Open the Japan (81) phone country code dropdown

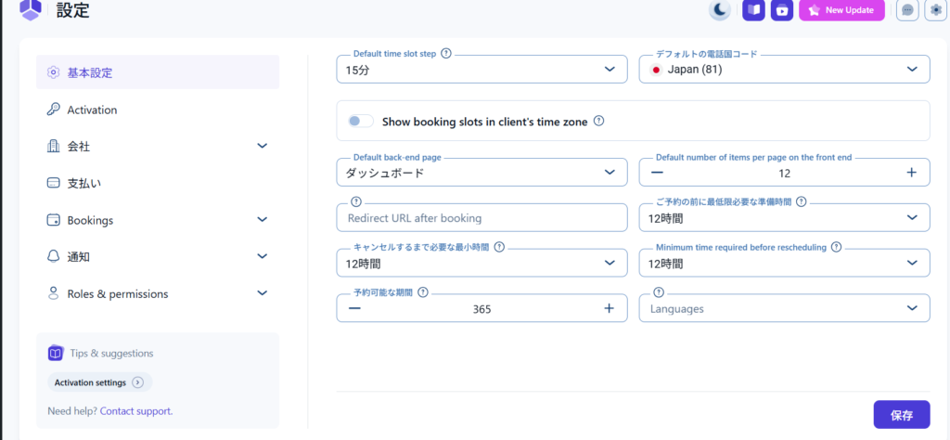point(784,70)
